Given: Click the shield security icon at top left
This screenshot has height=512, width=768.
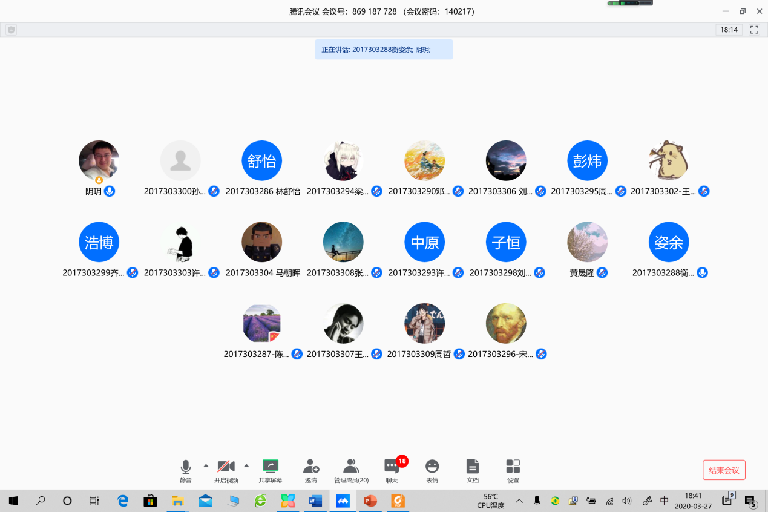Looking at the screenshot, I should tap(11, 30).
